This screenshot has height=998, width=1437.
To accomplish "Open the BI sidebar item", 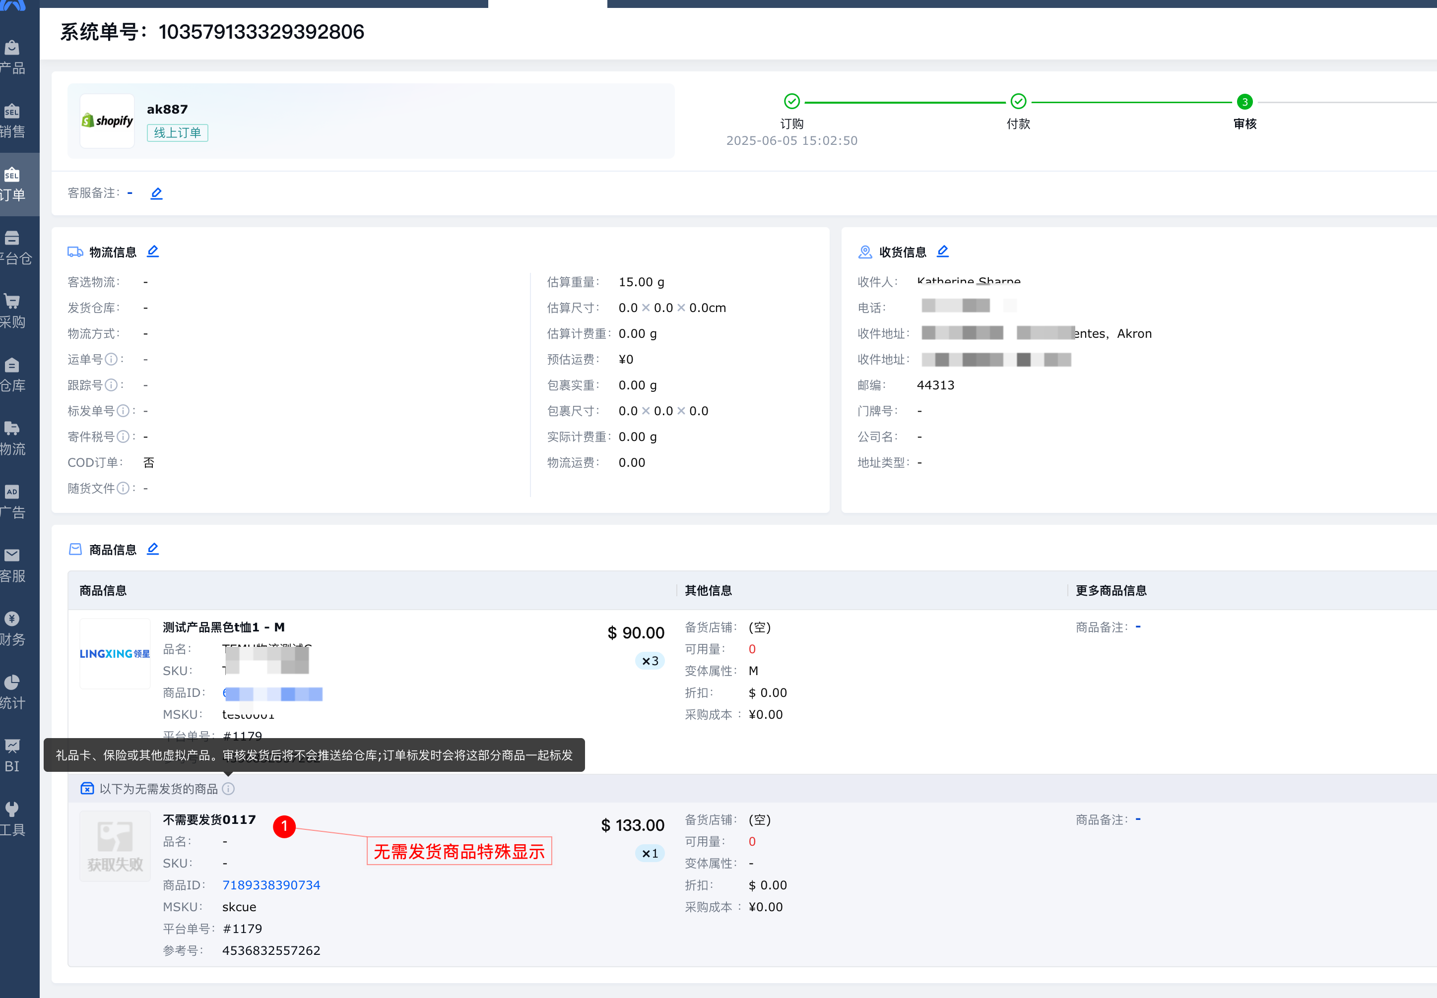I will click(12, 756).
